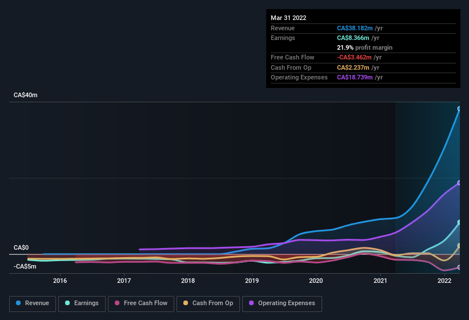Image resolution: width=469 pixels, height=320 pixels.
Task: Click the Revenue endpoint marker on the blue line
Action: tap(459, 109)
